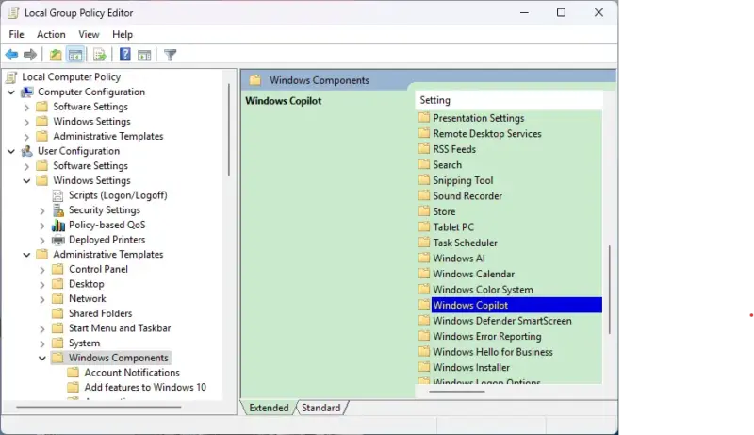
Task: Click Windows AI folder icon
Action: pyautogui.click(x=423, y=258)
